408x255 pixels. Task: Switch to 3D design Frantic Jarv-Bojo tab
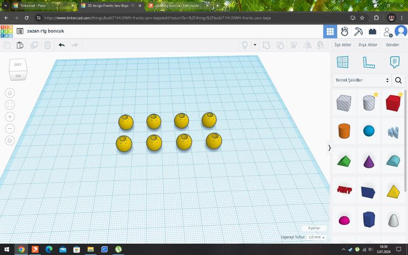point(111,6)
